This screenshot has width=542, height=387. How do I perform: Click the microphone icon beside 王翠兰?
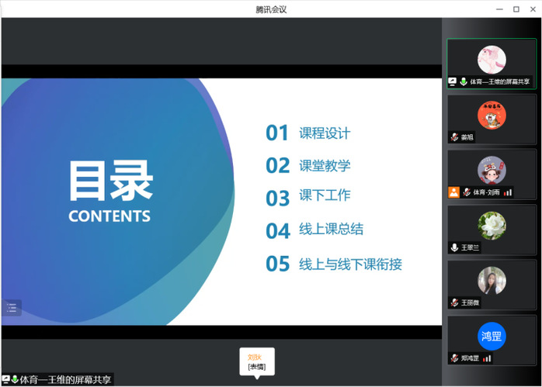click(x=454, y=247)
